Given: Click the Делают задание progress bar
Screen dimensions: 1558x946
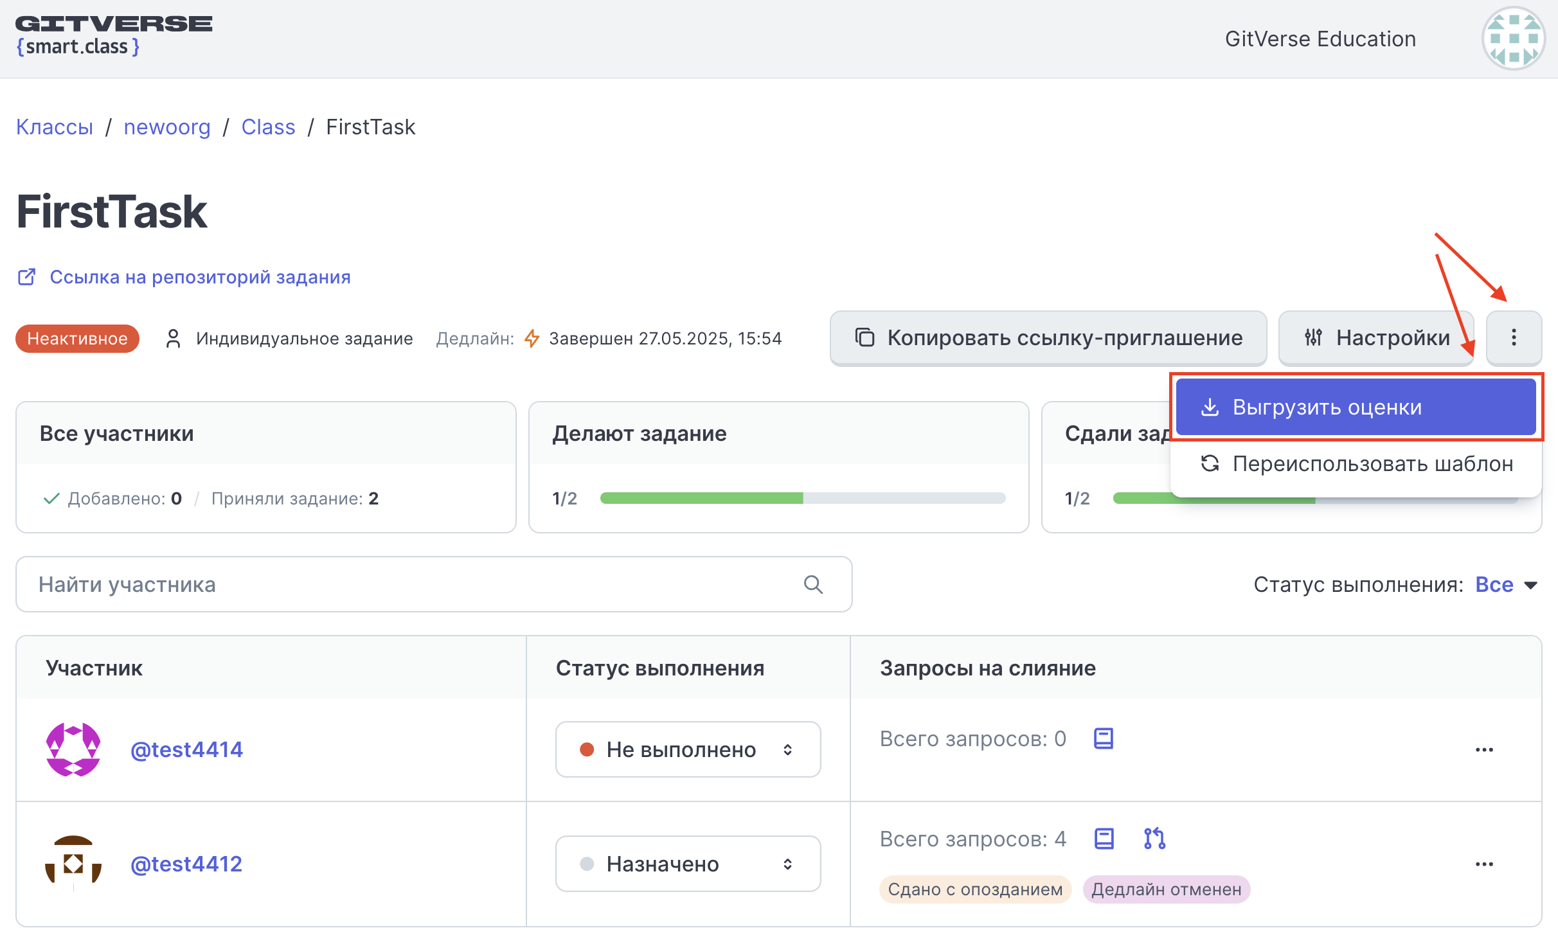Looking at the screenshot, I should pos(803,498).
